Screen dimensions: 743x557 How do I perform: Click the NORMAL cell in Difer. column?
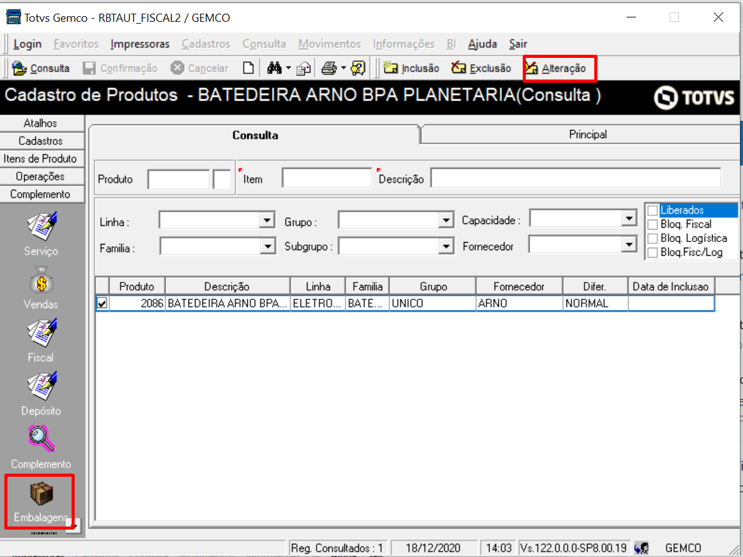pos(596,303)
